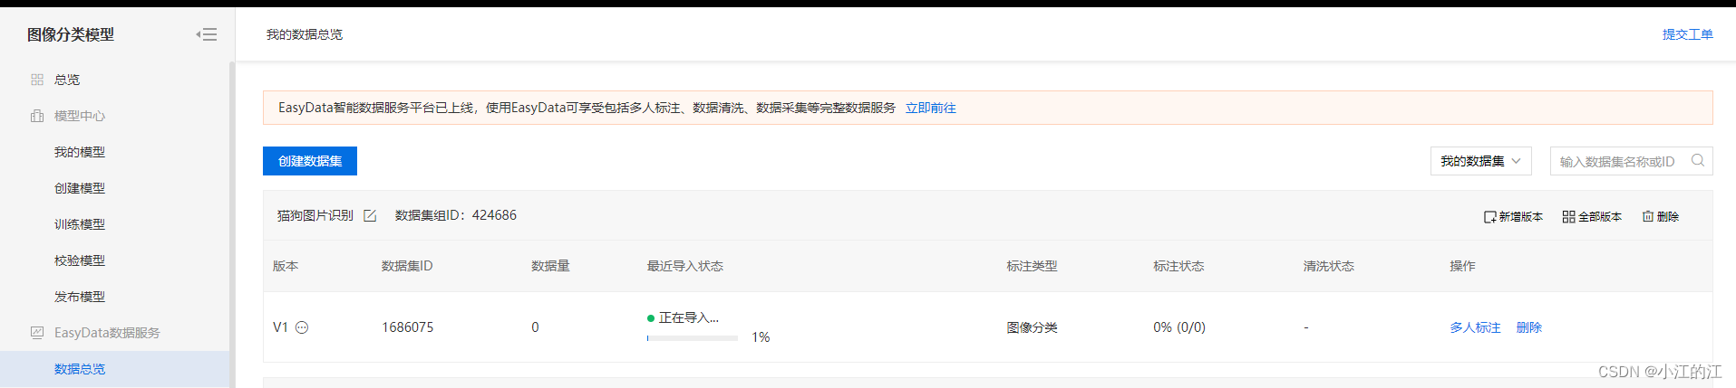Image resolution: width=1736 pixels, height=388 pixels.
Task: Click the sidebar vertical scrollbar
Action: coord(232,224)
